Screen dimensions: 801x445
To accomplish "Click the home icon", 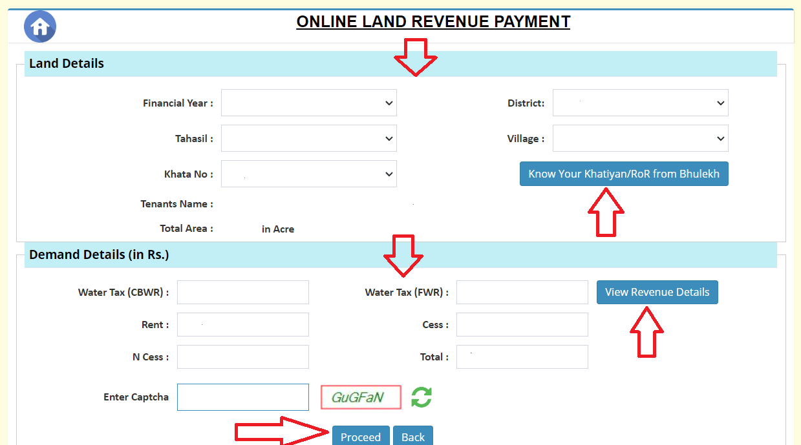I will tap(40, 27).
